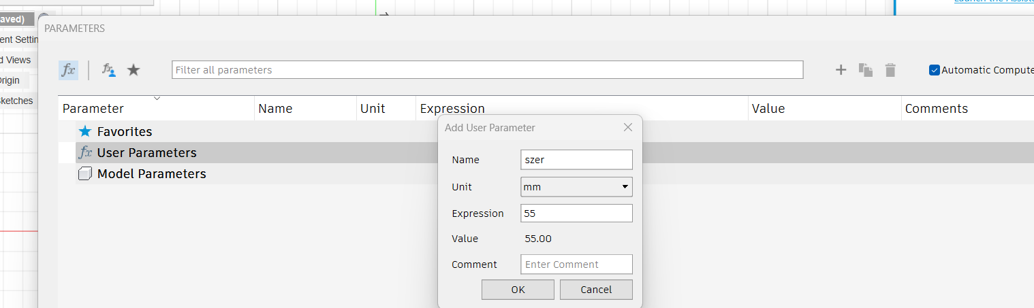1034x308 pixels.
Task: Click the plus add parameter icon
Action: click(x=841, y=70)
